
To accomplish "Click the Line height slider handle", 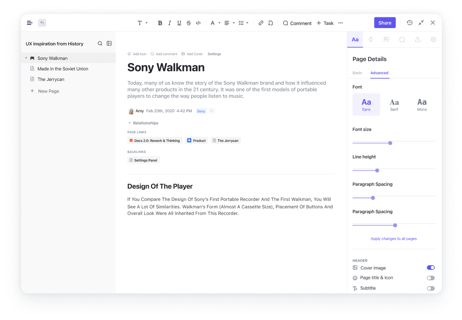I will click(377, 170).
